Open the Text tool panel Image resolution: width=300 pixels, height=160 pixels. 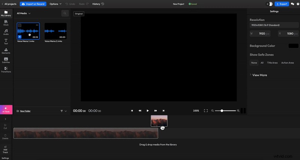click(x=6, y=42)
